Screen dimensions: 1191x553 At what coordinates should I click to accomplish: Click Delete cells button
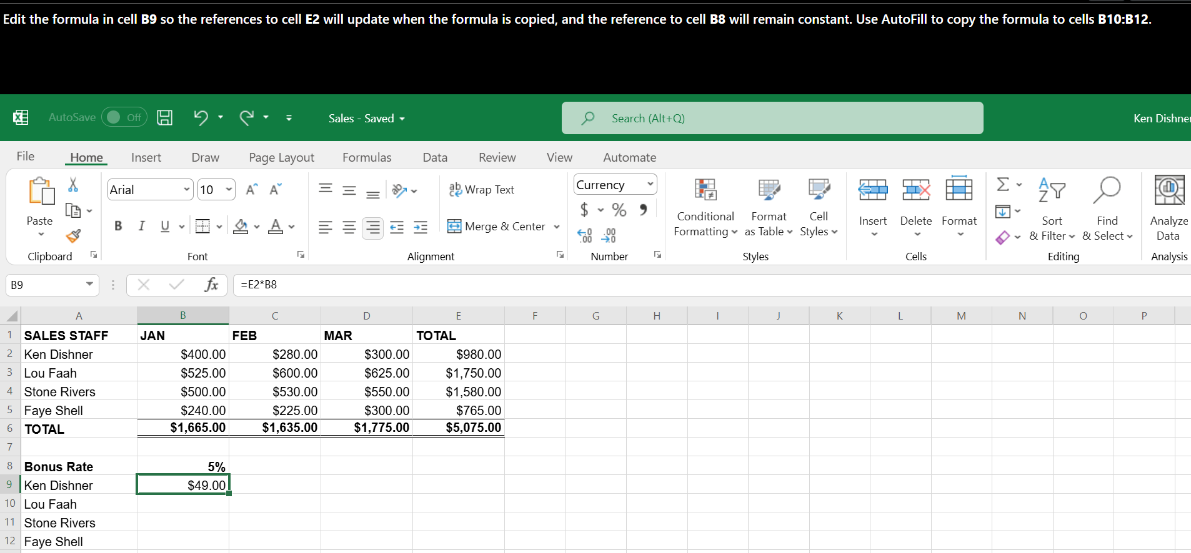[916, 208]
